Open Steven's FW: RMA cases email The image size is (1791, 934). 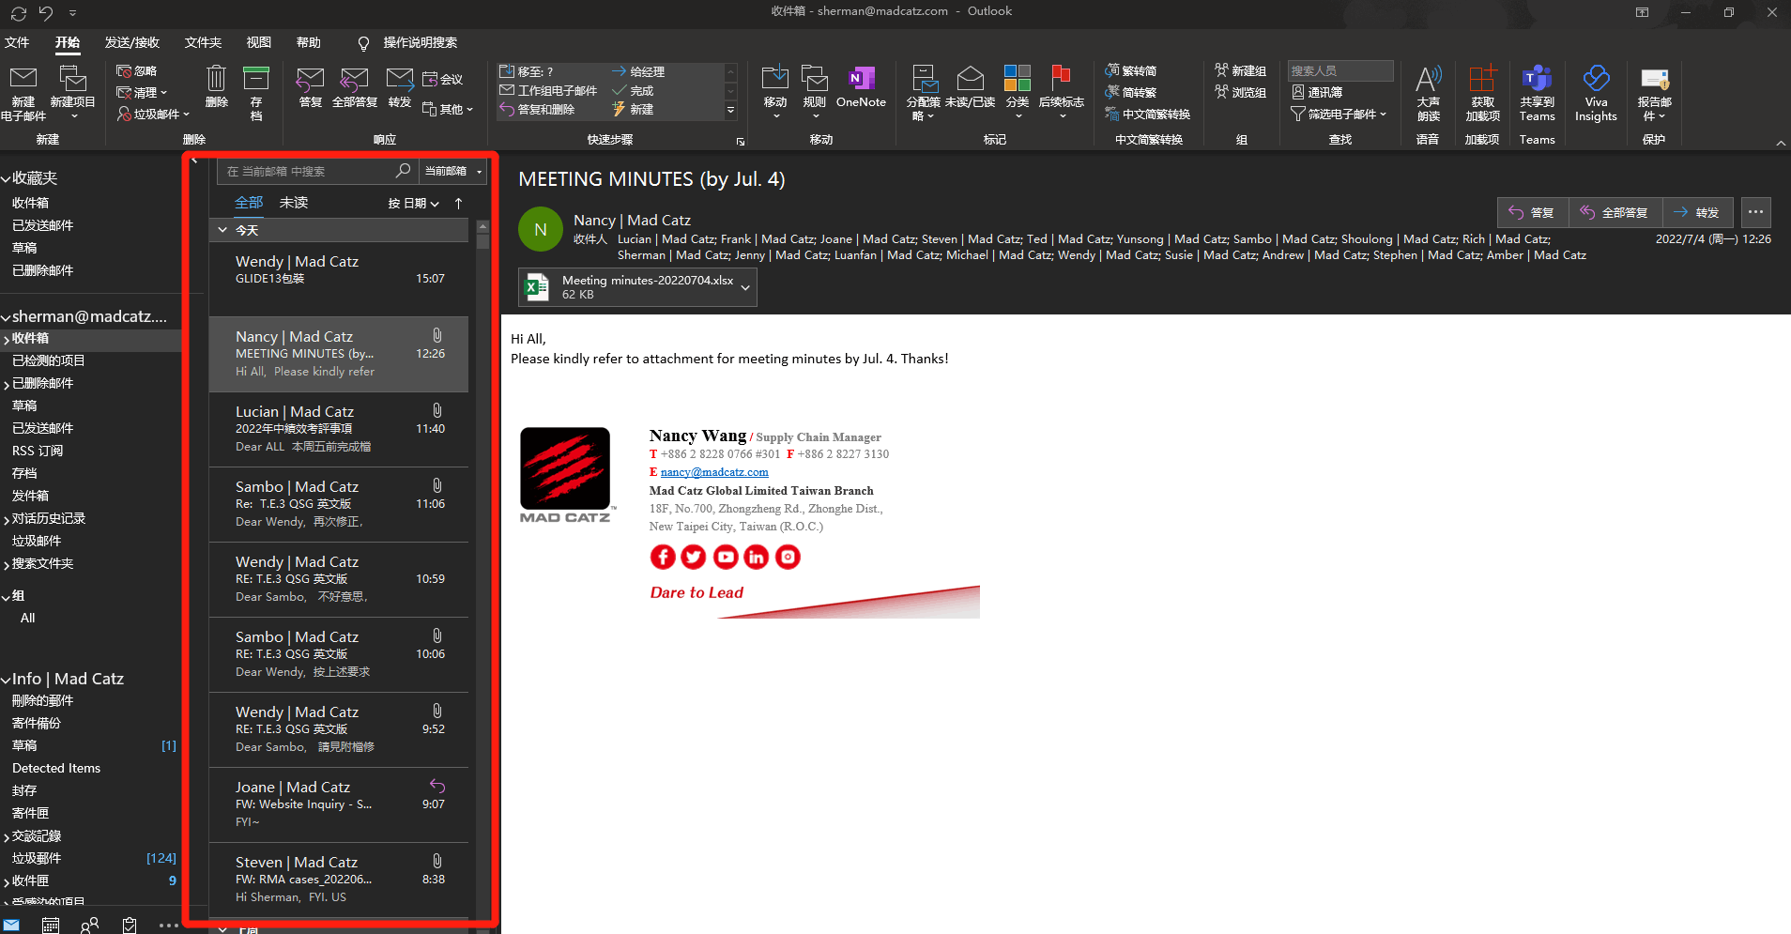[x=339, y=880]
